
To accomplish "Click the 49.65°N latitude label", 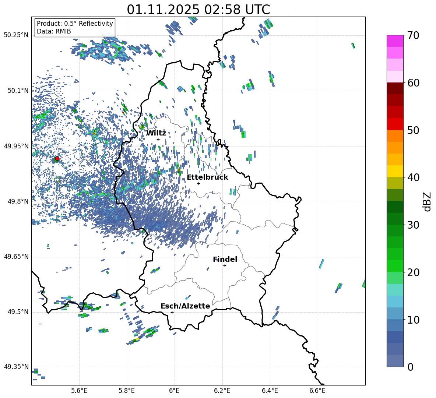I will click(x=16, y=257).
